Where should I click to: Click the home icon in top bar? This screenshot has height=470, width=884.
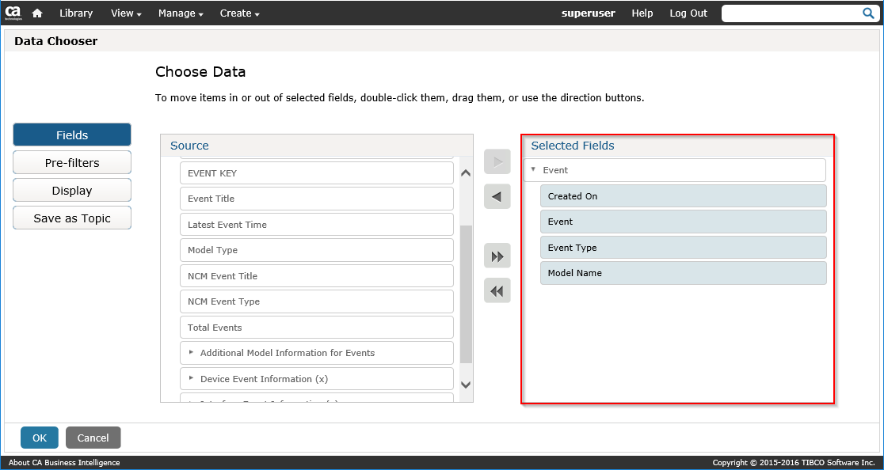coord(36,13)
